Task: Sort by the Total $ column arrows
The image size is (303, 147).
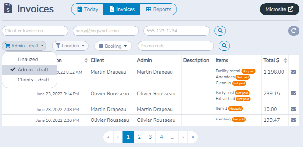Action: tap(285, 60)
